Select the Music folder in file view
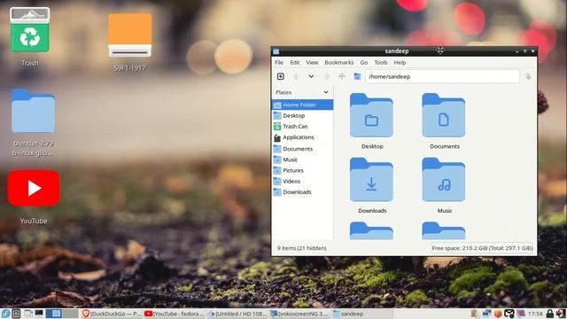 pos(444,180)
